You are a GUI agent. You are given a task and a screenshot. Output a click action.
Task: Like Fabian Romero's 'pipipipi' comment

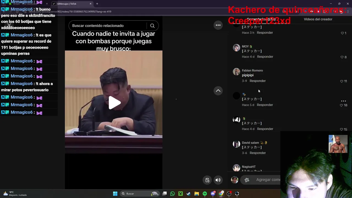click(x=342, y=81)
